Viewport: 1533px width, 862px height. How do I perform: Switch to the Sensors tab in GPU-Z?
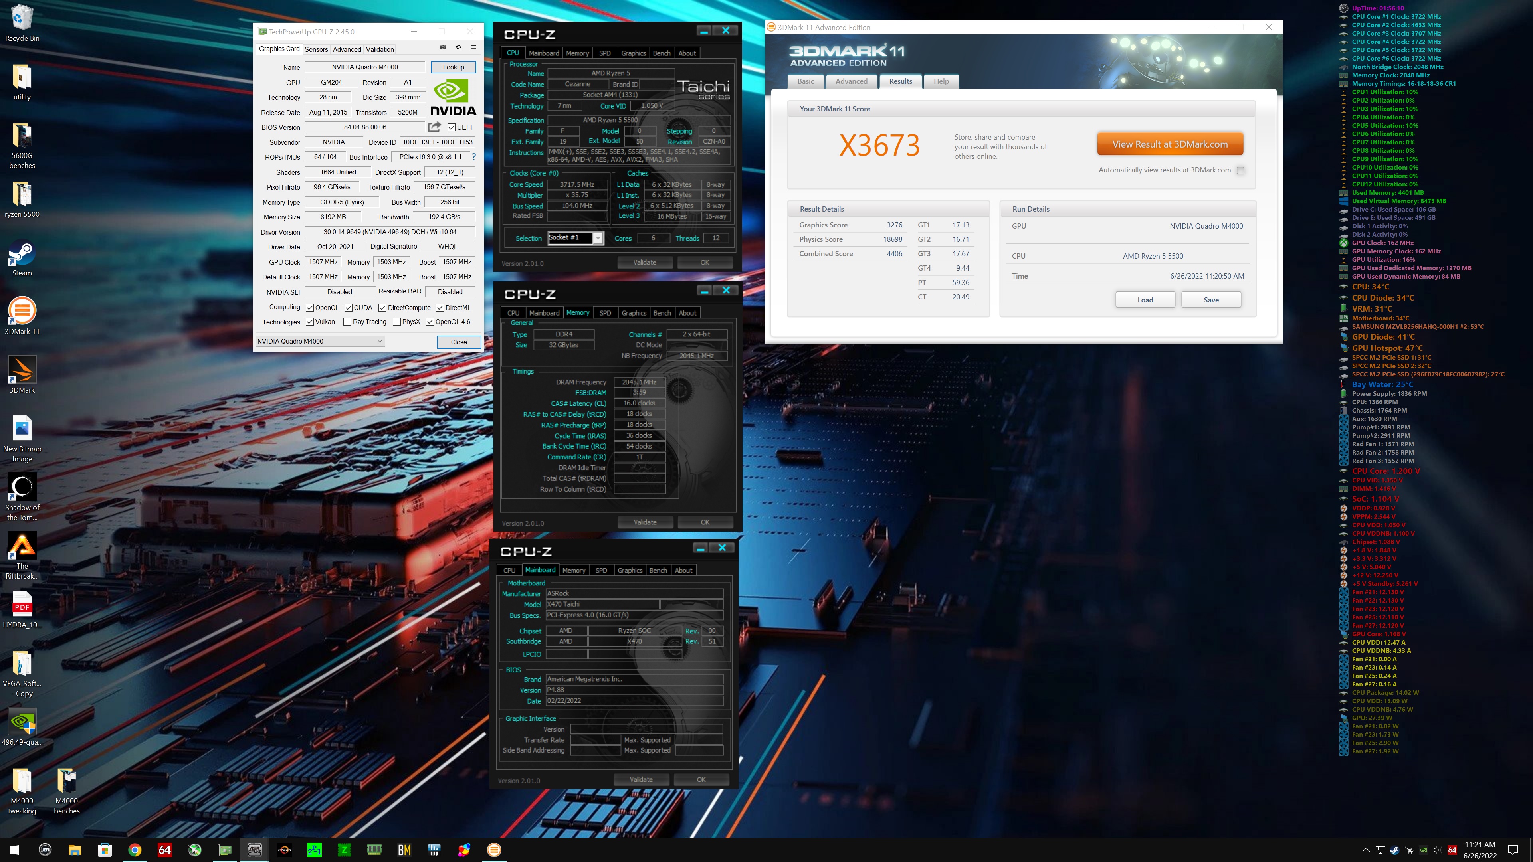point(316,49)
